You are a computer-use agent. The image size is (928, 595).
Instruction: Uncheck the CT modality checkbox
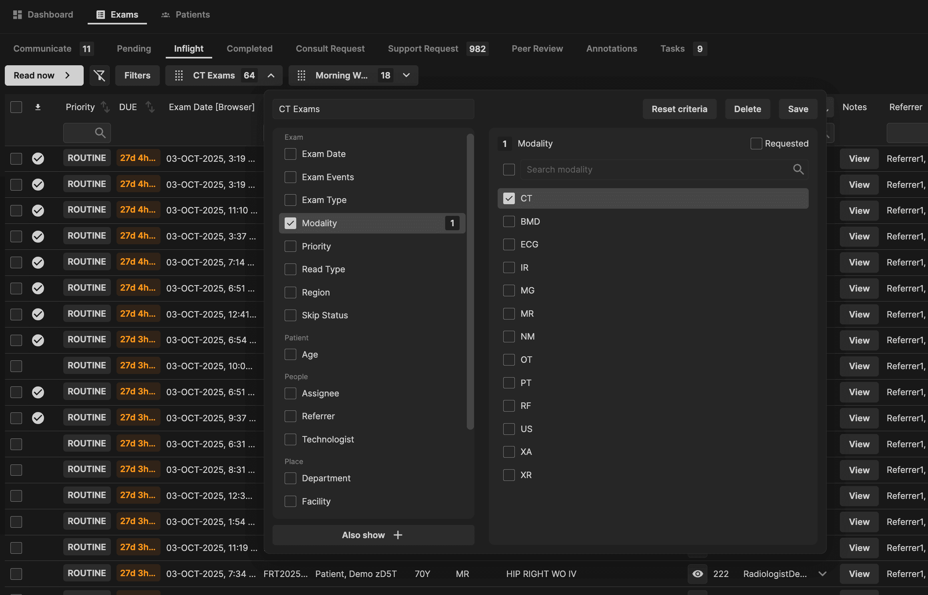pos(508,198)
